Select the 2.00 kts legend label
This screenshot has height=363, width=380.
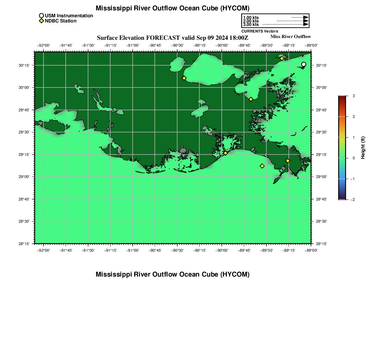click(251, 21)
